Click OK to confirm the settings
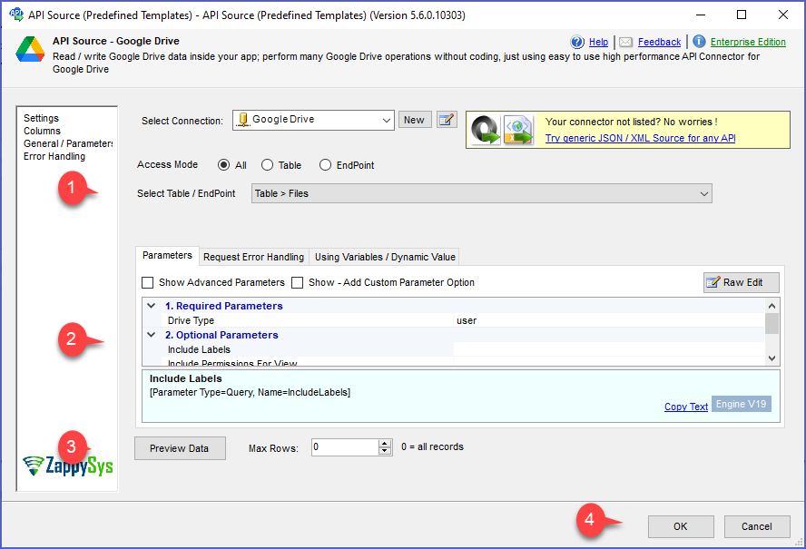The width and height of the screenshot is (806, 549). coord(681,526)
